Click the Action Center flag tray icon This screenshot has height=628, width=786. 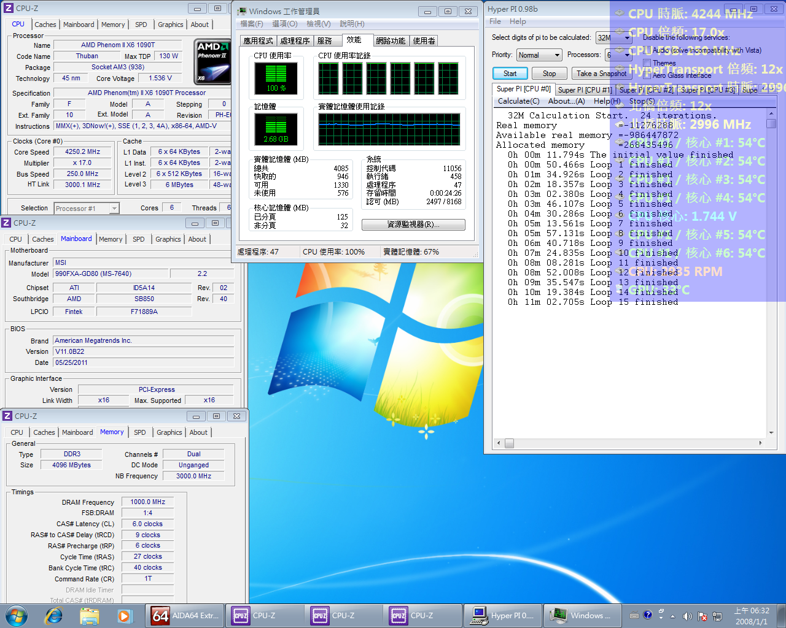point(702,616)
